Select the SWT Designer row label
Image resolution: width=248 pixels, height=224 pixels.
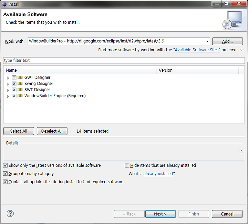37,90
